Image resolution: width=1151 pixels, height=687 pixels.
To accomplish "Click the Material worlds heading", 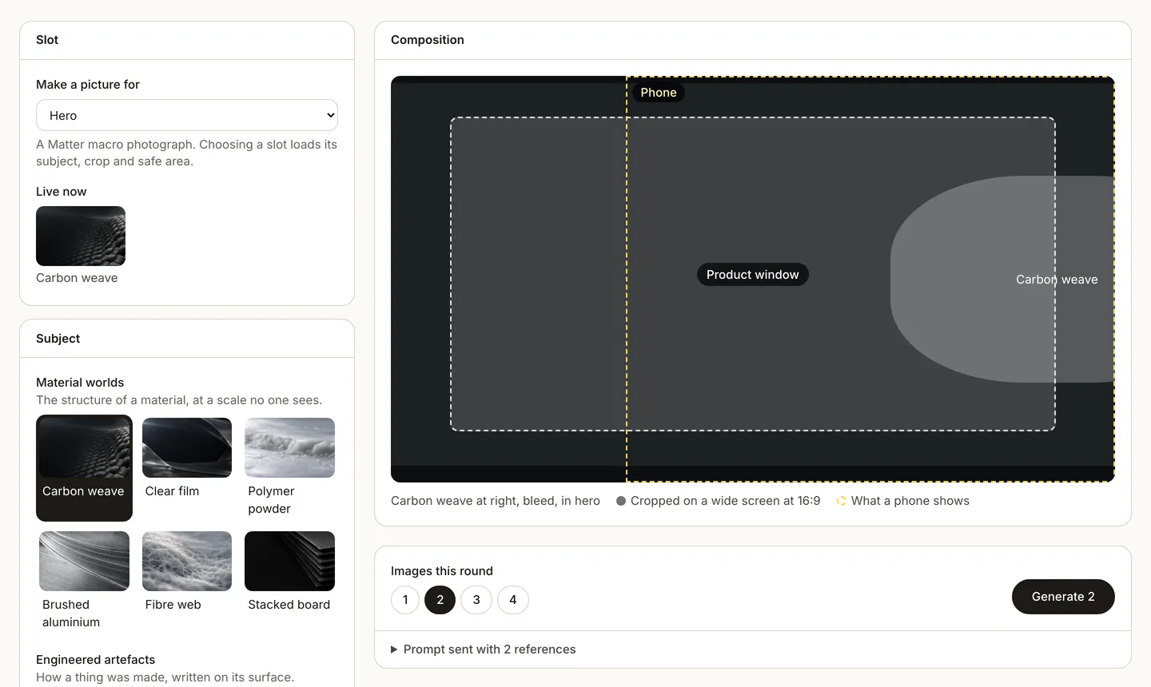I will point(80,383).
